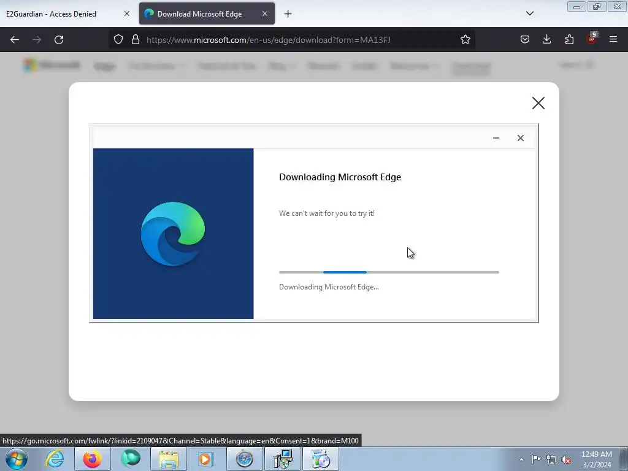Close the Edge installer illustration window
This screenshot has width=628, height=471.
(520, 138)
